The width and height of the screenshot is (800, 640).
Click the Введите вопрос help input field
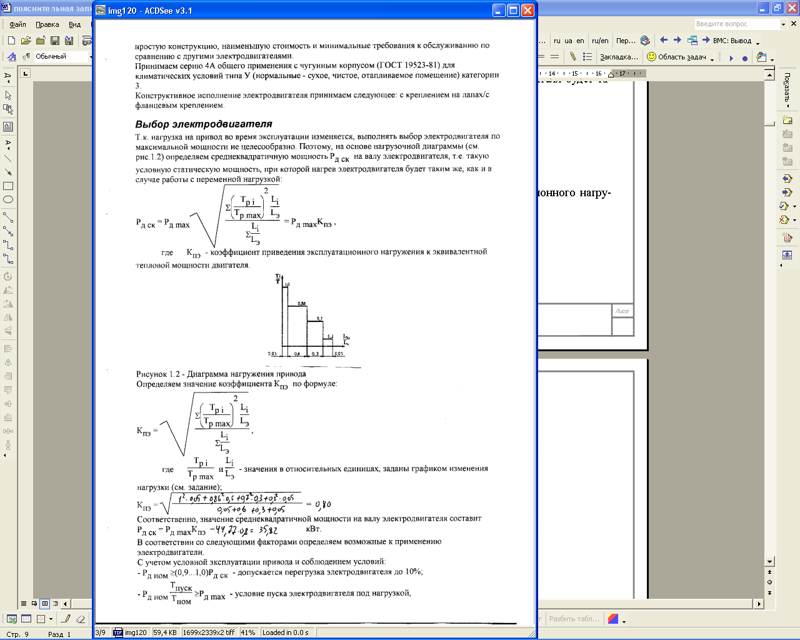[736, 24]
